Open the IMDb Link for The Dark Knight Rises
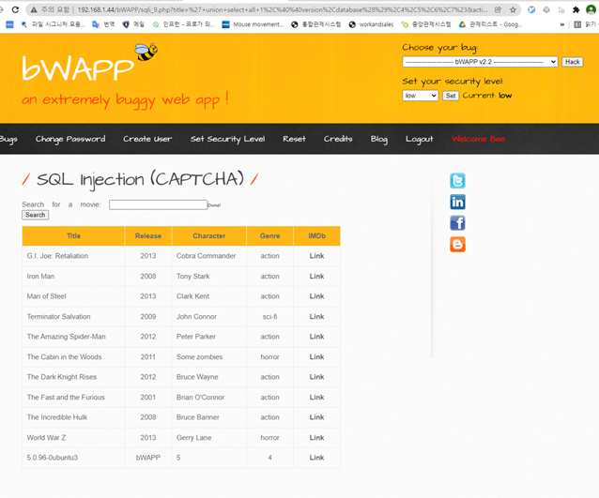The height and width of the screenshot is (498, 599). click(316, 377)
